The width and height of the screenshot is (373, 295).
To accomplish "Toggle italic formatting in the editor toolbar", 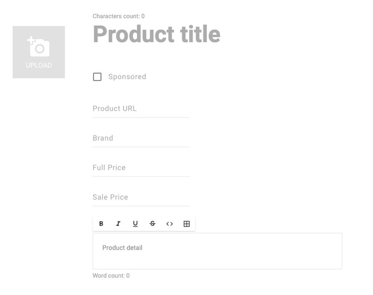I will (x=118, y=224).
